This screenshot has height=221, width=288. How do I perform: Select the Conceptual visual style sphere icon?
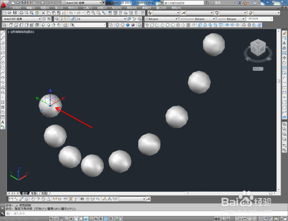[133, 25]
